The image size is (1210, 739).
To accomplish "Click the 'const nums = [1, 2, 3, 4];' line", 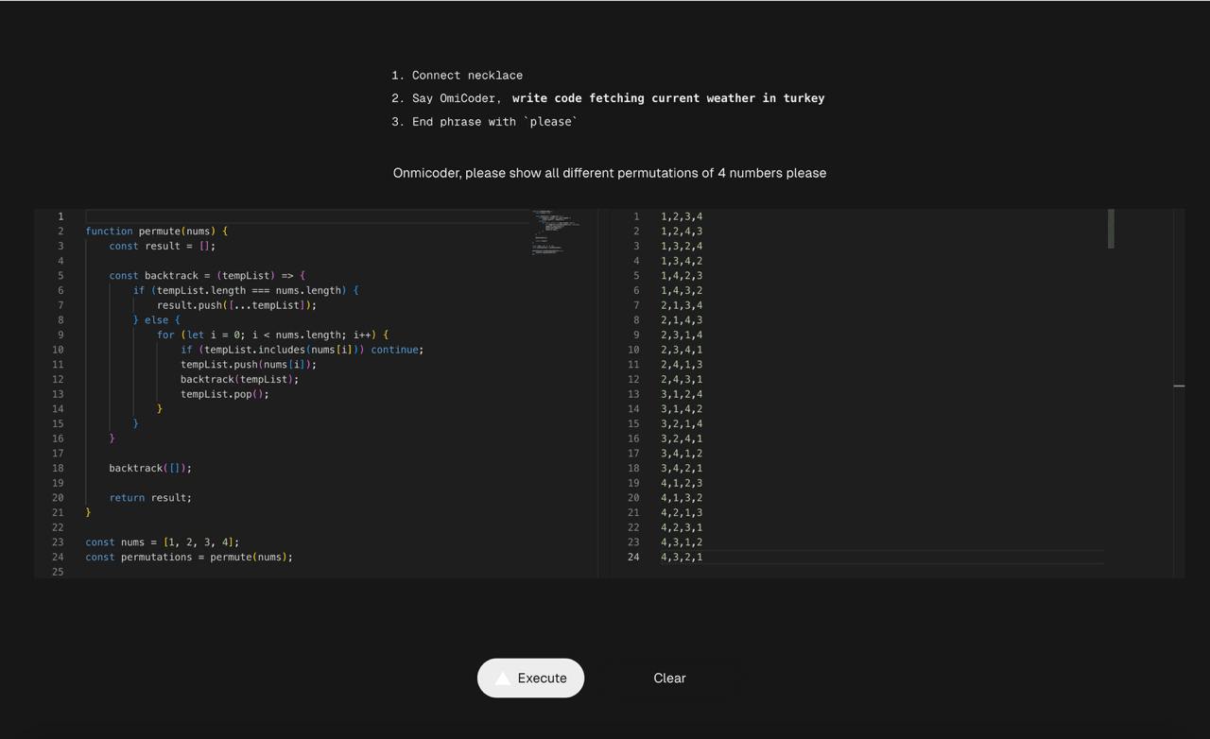I will click(x=162, y=541).
